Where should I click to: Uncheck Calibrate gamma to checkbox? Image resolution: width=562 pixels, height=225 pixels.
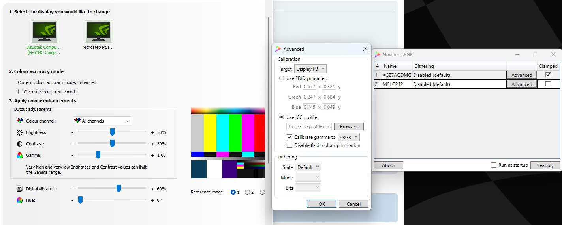pyautogui.click(x=289, y=137)
